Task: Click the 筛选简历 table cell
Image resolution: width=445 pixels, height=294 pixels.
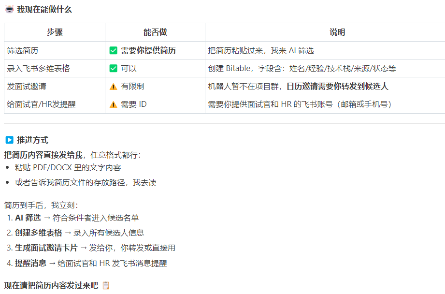Action: (22, 50)
